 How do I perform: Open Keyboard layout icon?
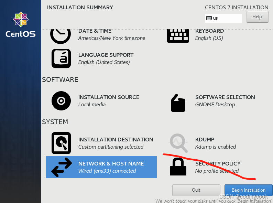178,36
